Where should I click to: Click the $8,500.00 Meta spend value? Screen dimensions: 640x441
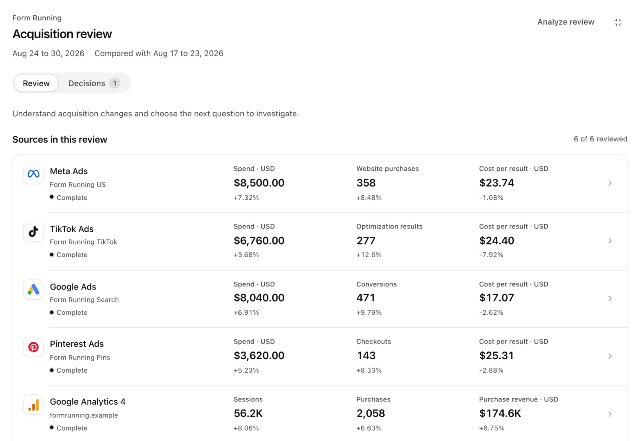click(259, 183)
